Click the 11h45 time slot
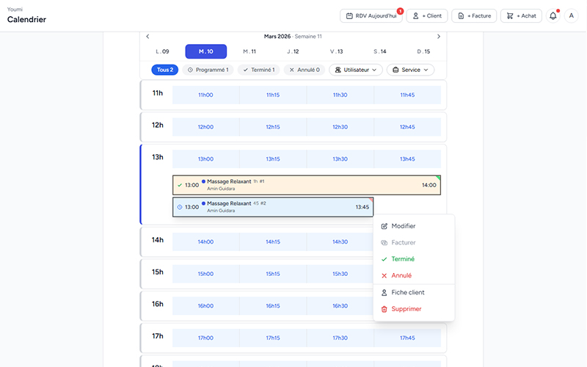Screen dimensions: 587x367 pos(407,95)
